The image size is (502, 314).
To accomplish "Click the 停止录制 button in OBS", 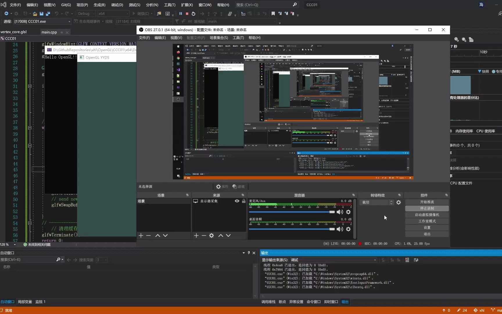I will [427, 208].
